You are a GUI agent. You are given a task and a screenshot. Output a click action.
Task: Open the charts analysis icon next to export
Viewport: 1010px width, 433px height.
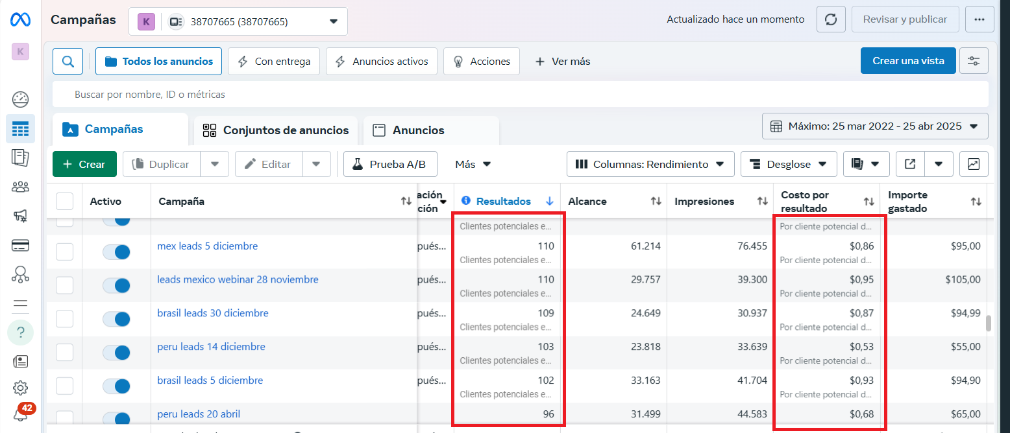[x=974, y=164]
